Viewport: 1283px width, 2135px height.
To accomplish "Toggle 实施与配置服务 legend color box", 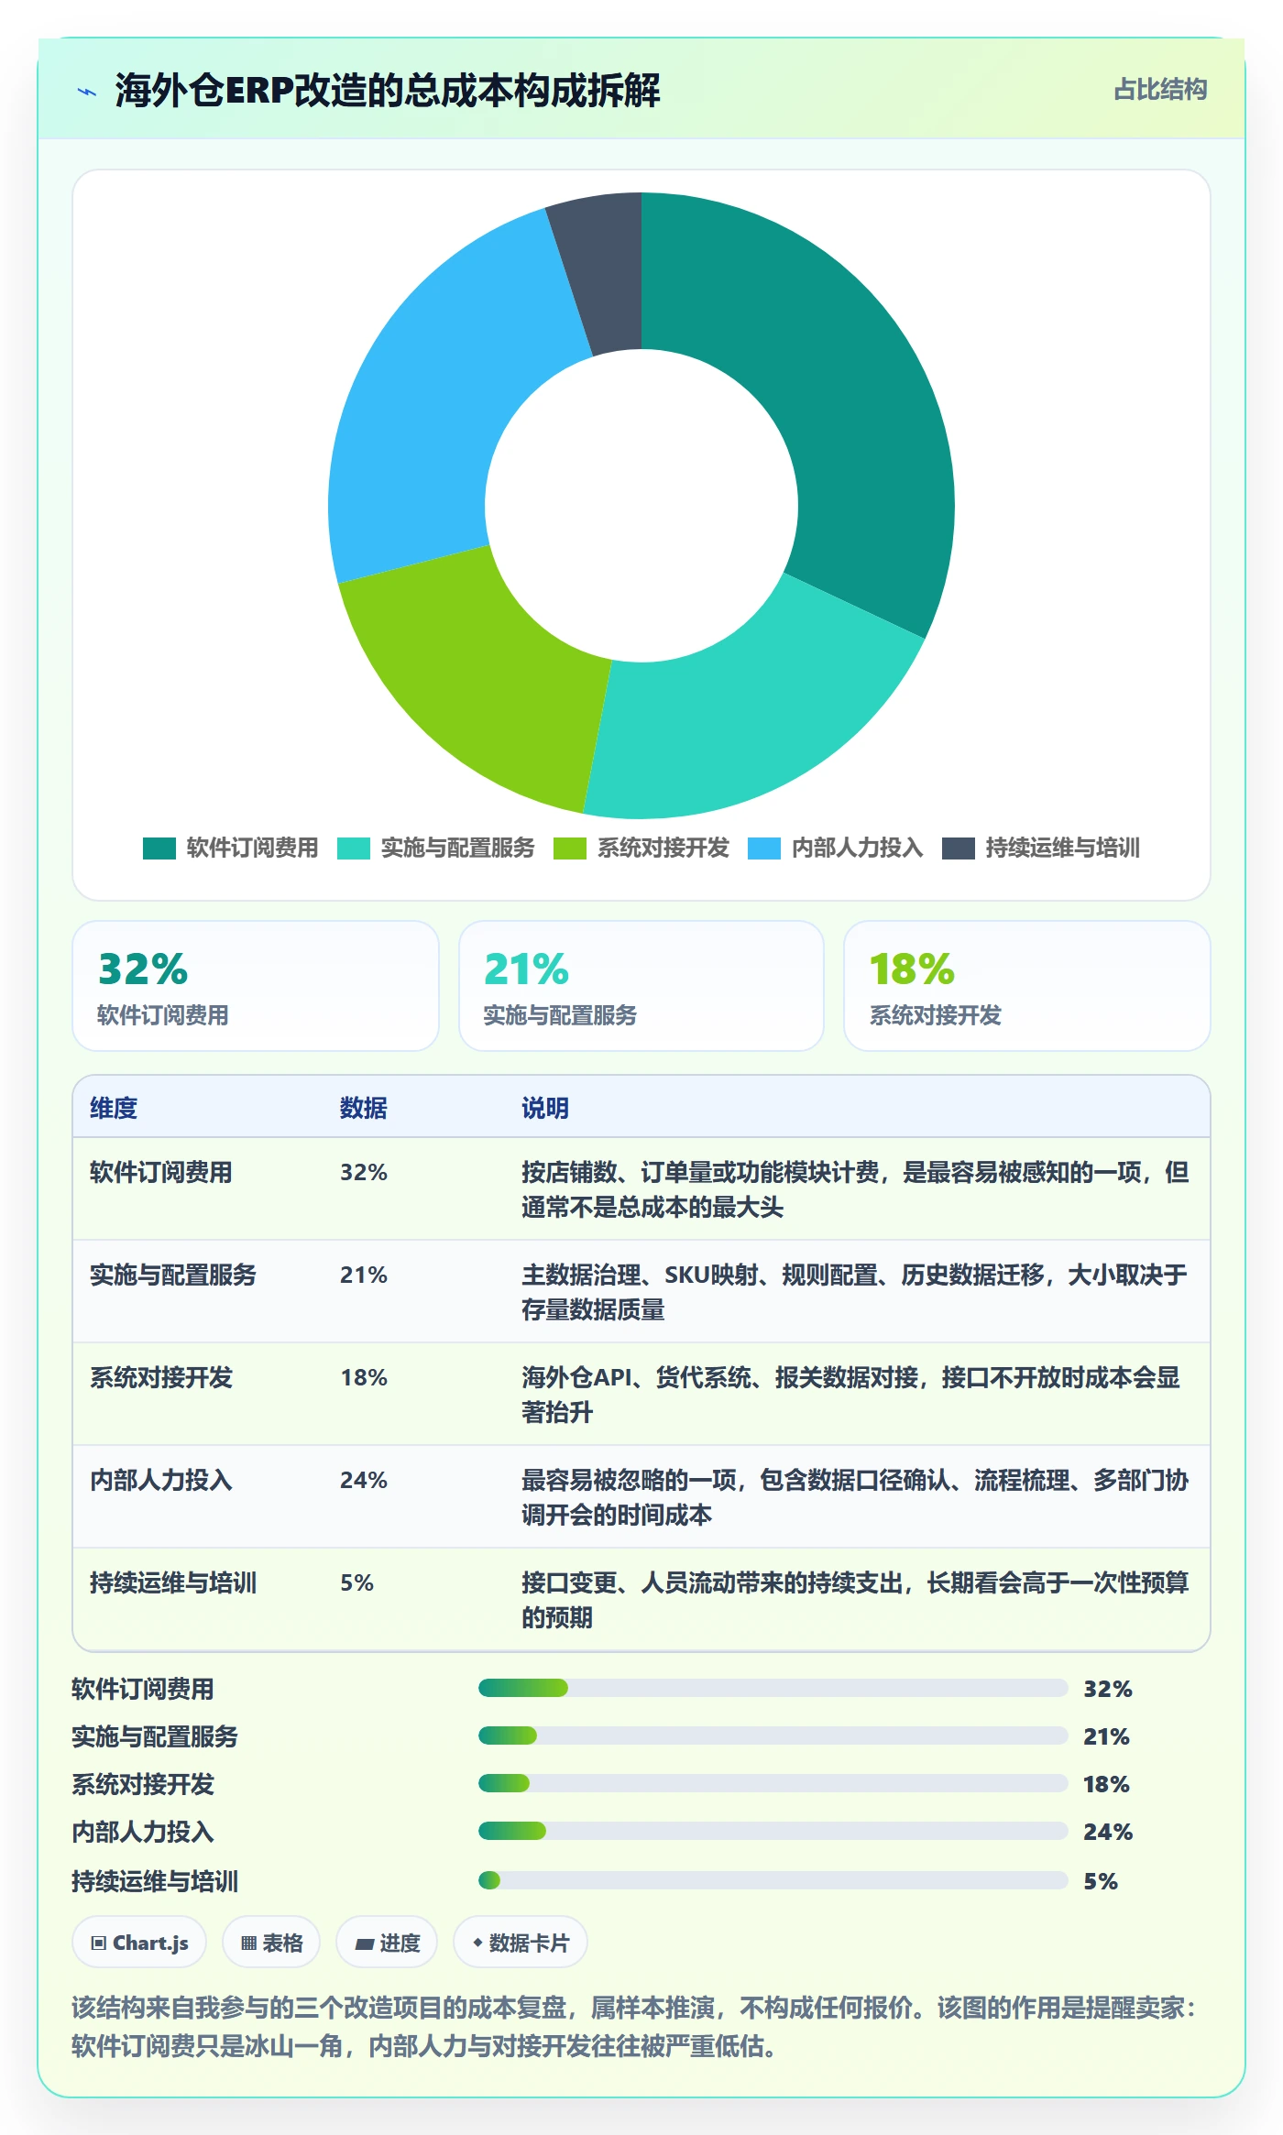I will [x=353, y=849].
